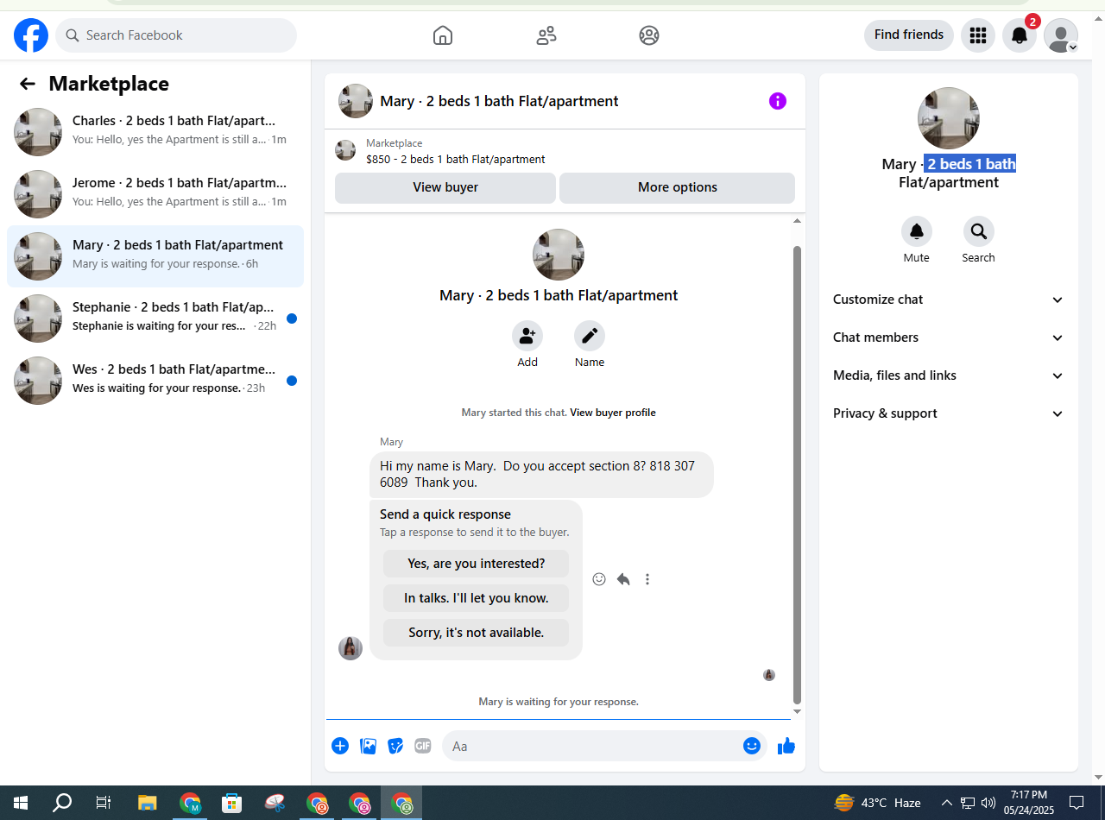
Task: Go back using the Marketplace back arrow
Action: tap(28, 84)
